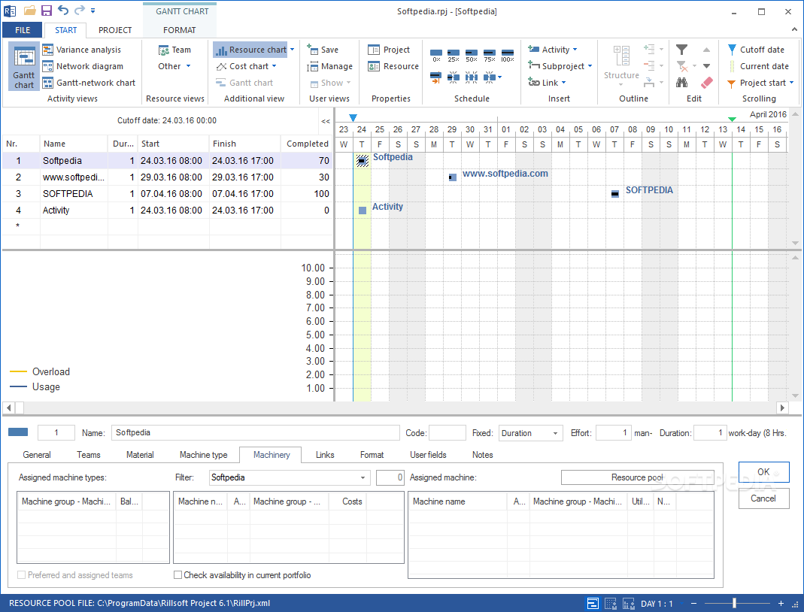The width and height of the screenshot is (804, 612).
Task: Click the zoom slider handle in status bar
Action: [734, 603]
